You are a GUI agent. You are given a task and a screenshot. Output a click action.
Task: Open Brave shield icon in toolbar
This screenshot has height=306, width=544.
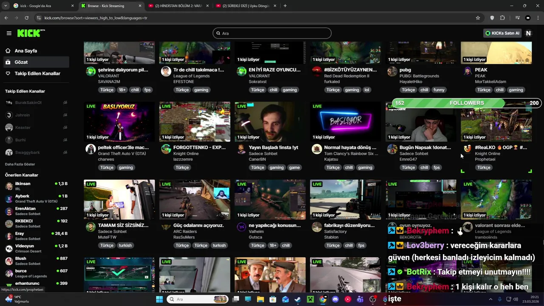[492, 18]
